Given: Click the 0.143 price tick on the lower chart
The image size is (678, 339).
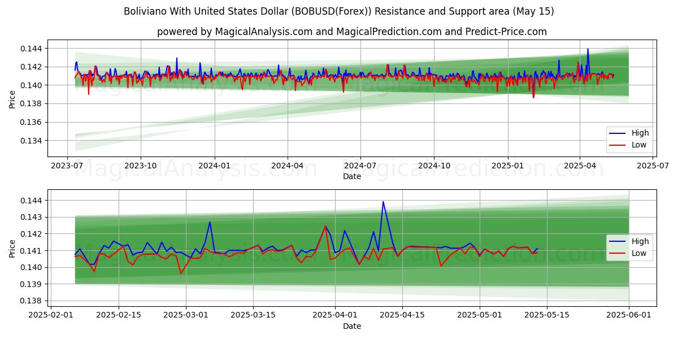Looking at the screenshot, I should 32,217.
